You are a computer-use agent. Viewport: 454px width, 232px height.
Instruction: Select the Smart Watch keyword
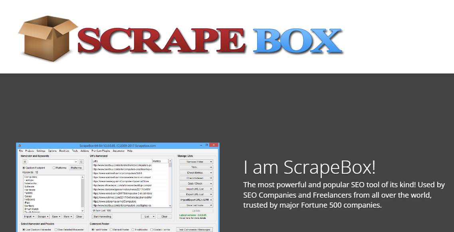point(31,209)
